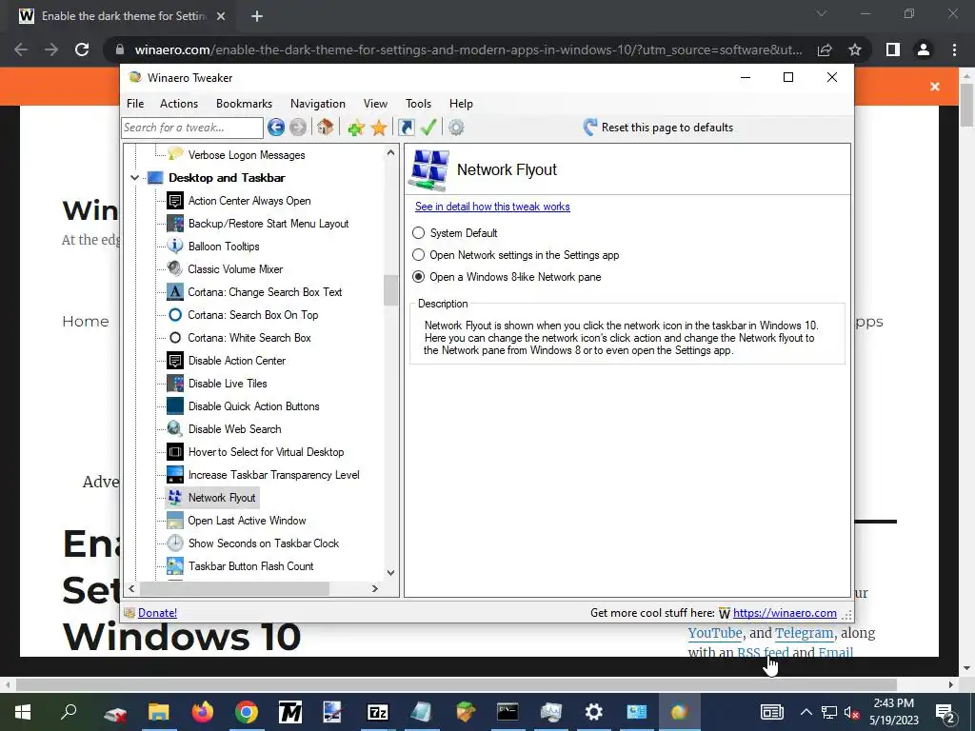Screen dimensions: 975x731
Task: Close the Enable the dark theme tab
Action: coord(221,16)
